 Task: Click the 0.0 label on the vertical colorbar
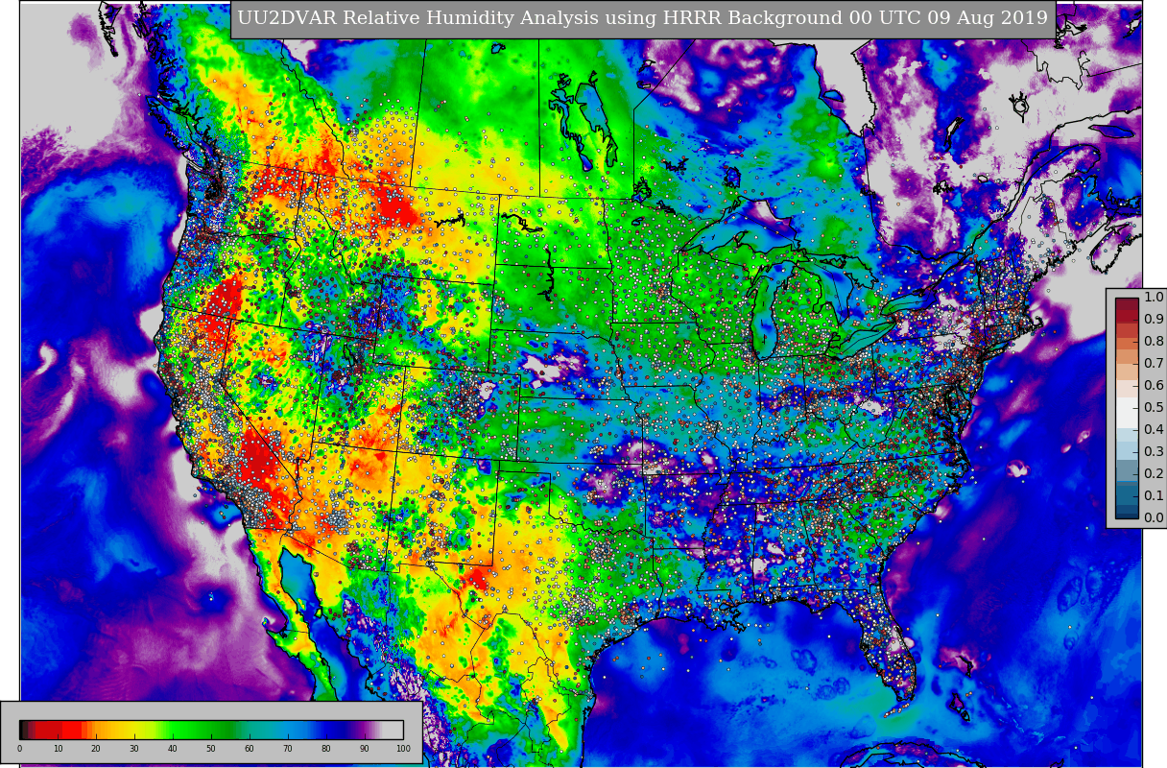point(1154,518)
